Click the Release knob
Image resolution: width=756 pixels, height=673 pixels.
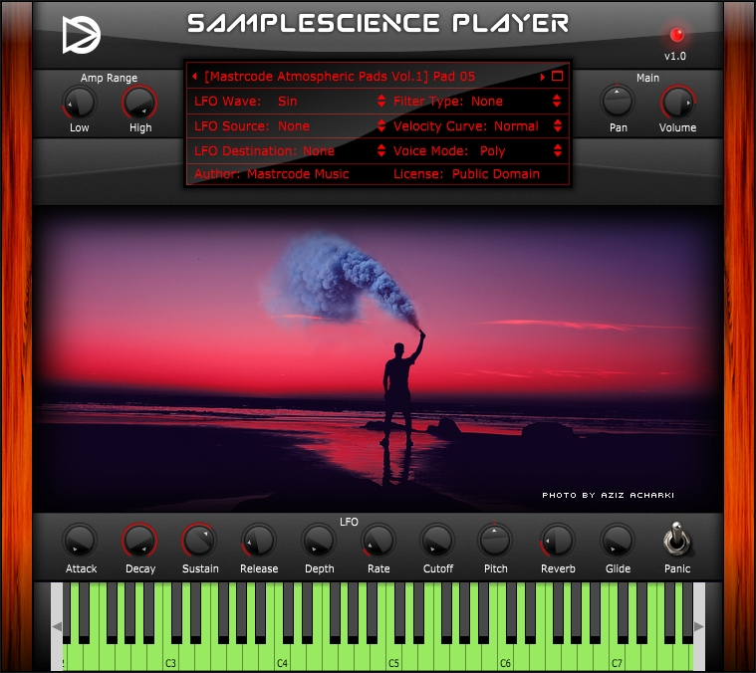coord(259,541)
